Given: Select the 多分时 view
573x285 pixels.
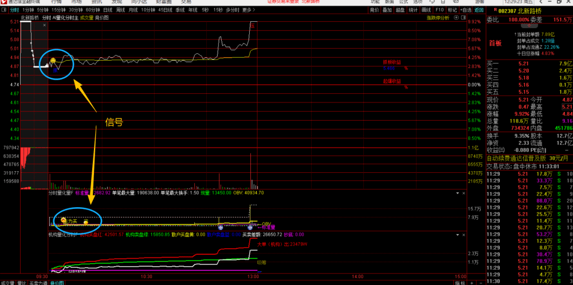Looking at the screenshot, I should click(x=231, y=10).
